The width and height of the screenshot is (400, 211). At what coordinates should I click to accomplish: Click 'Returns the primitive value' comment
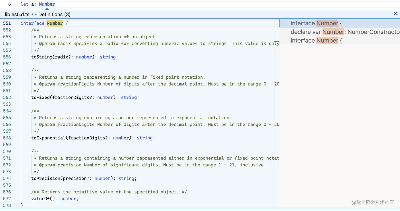[x=109, y=192]
